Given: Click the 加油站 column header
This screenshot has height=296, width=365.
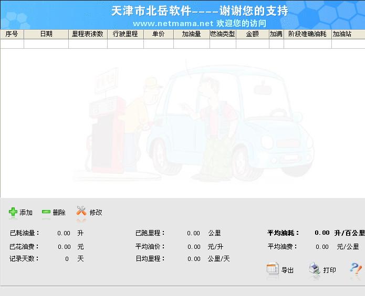Looking at the screenshot, I should [342, 34].
